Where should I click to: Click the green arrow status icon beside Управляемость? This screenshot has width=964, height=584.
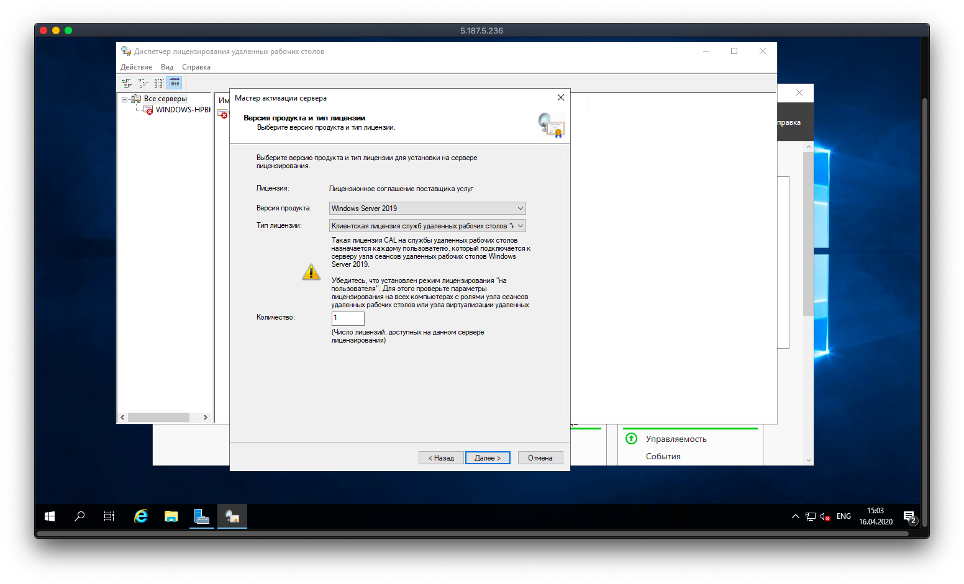click(632, 439)
